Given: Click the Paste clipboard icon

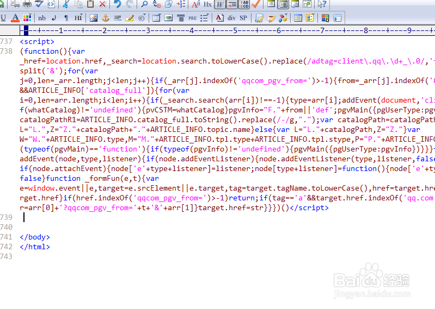Looking at the screenshot, I should [90, 4].
